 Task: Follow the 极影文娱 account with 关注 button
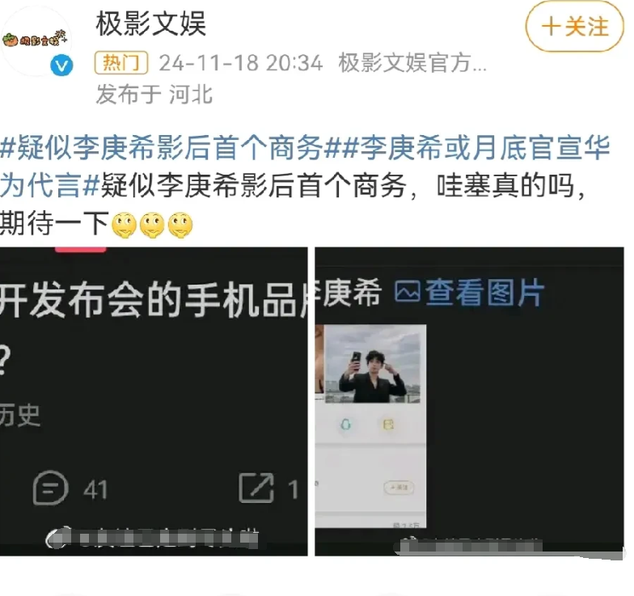tap(574, 27)
